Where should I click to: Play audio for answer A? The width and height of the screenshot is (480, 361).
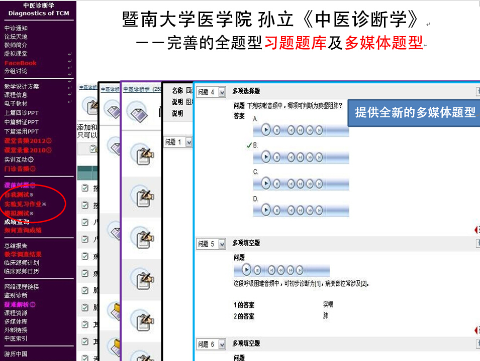pyautogui.click(x=266, y=130)
